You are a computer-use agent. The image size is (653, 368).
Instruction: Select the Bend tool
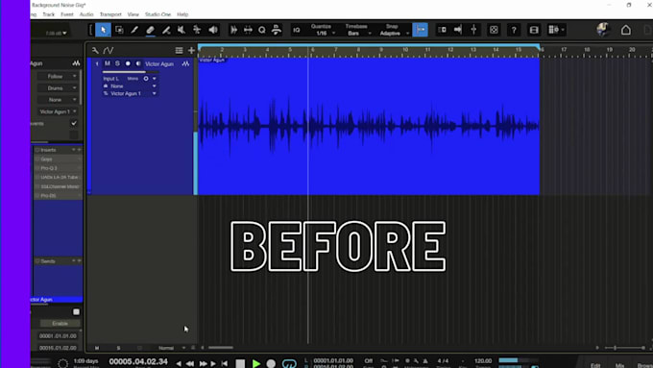197,30
